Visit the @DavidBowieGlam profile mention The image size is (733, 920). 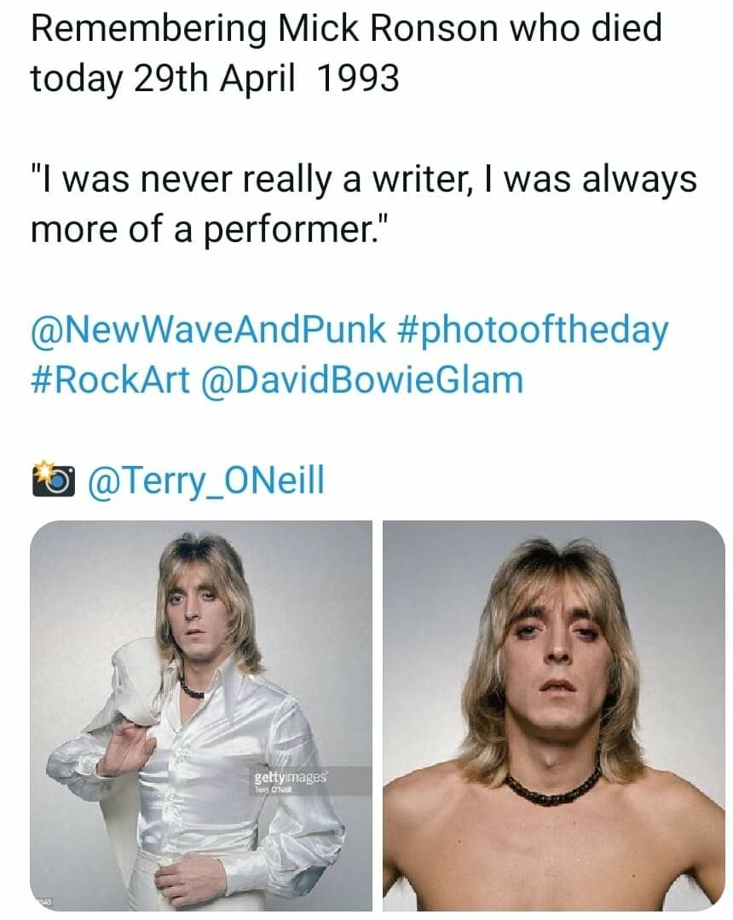[361, 379]
